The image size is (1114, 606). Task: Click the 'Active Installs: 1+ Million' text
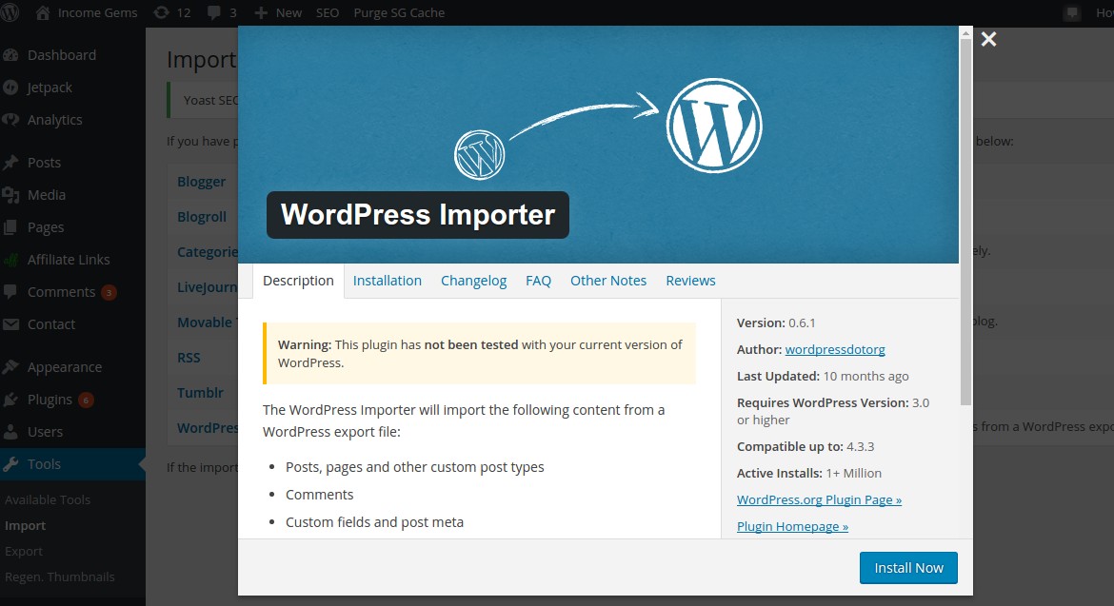(x=809, y=474)
